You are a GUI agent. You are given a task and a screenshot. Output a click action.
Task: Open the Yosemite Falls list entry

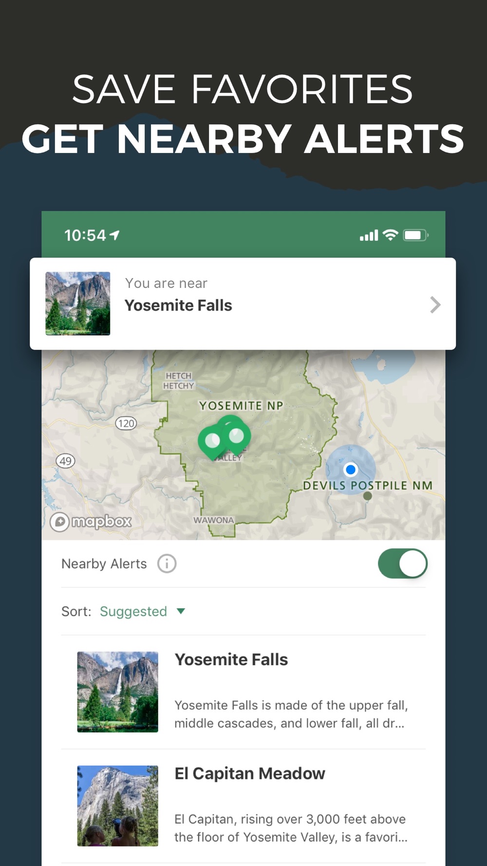[x=243, y=692]
